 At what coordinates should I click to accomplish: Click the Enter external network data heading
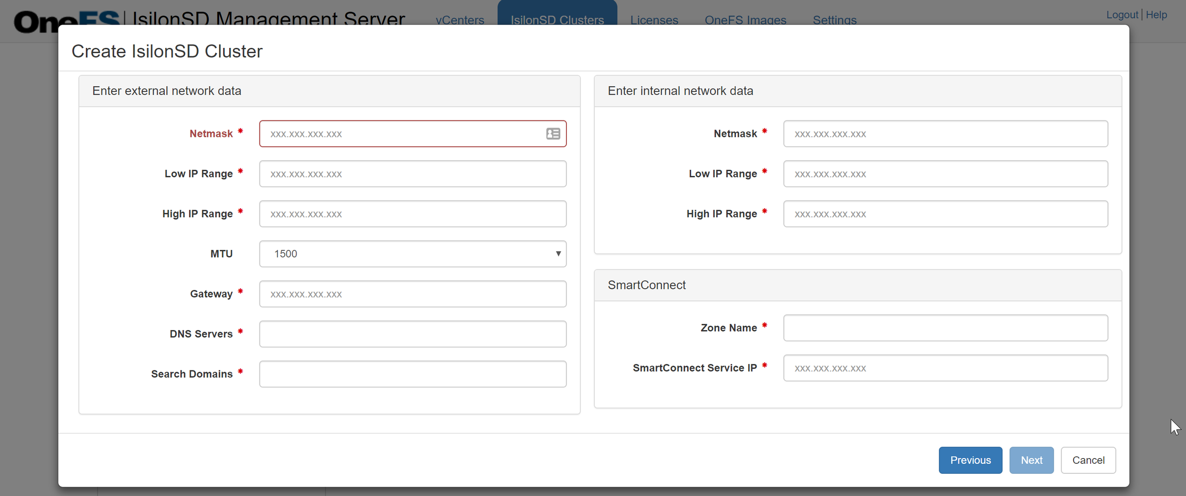pos(167,91)
